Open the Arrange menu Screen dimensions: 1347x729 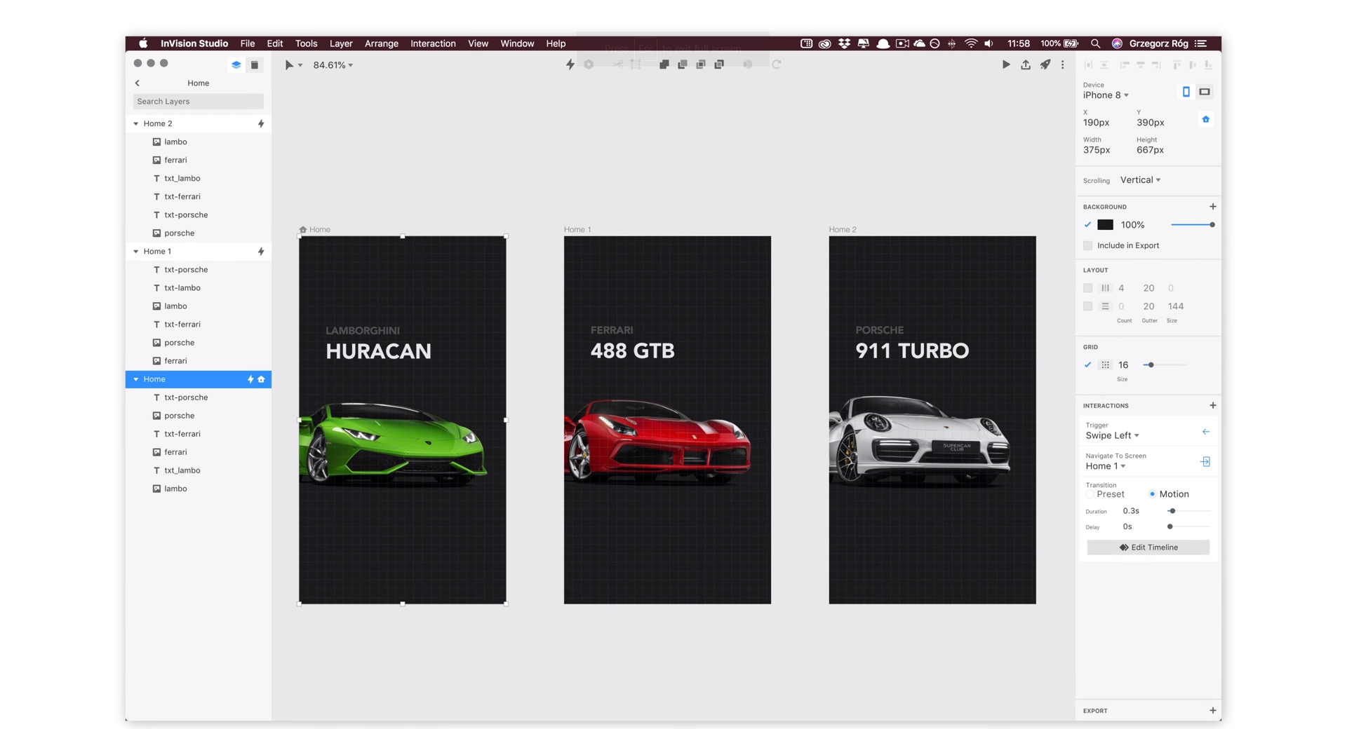coord(381,43)
